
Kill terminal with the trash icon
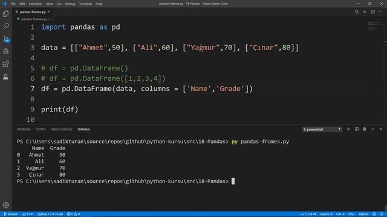(x=365, y=129)
